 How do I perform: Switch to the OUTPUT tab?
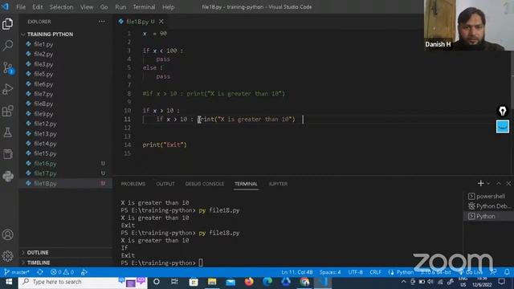tap(165, 184)
